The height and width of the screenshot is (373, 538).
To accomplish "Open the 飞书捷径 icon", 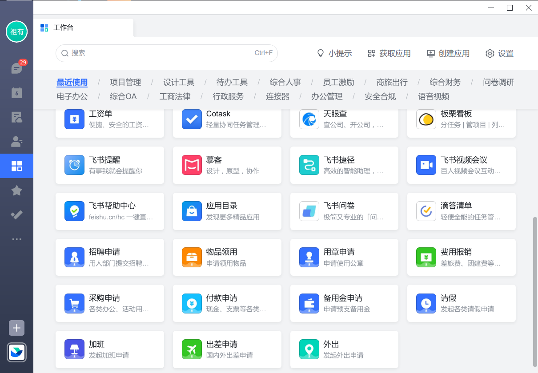I will pos(309,165).
